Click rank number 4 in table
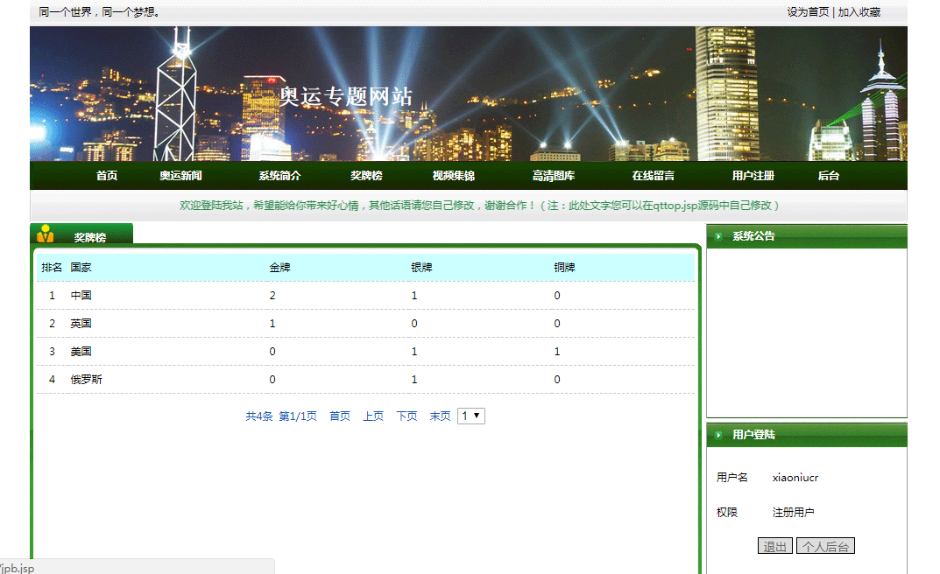Screen dimensions: 940x574 pyautogui.click(x=53, y=380)
